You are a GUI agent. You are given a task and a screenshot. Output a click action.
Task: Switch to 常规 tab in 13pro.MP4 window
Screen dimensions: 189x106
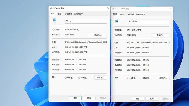[115, 14]
